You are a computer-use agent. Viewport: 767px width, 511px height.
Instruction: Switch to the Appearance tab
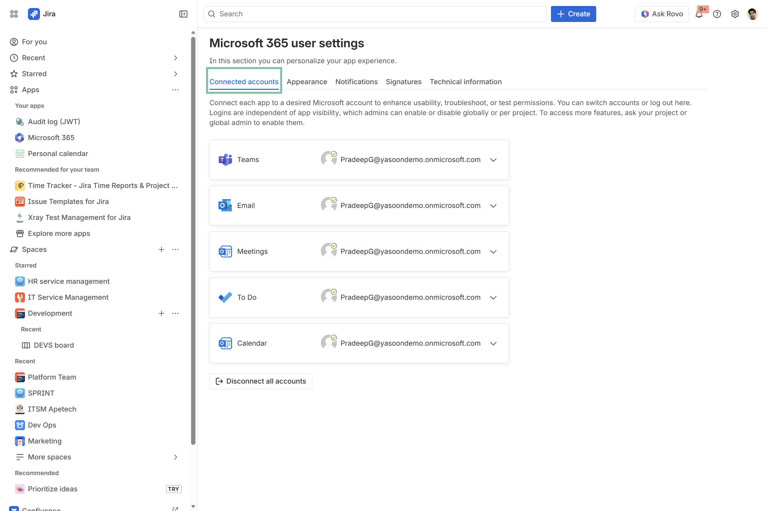(307, 82)
